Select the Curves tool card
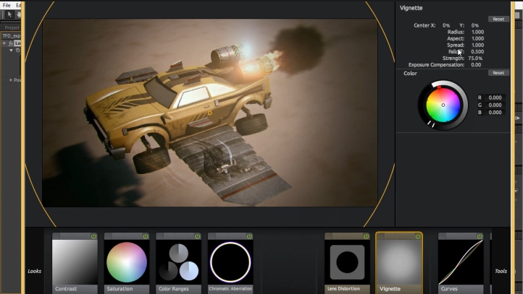523x294 pixels. 461,263
